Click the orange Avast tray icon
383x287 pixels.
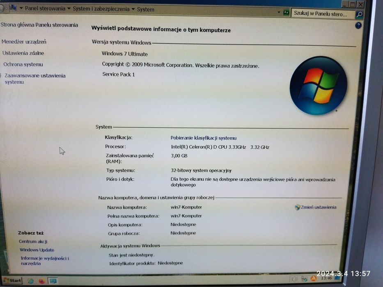tap(313, 278)
